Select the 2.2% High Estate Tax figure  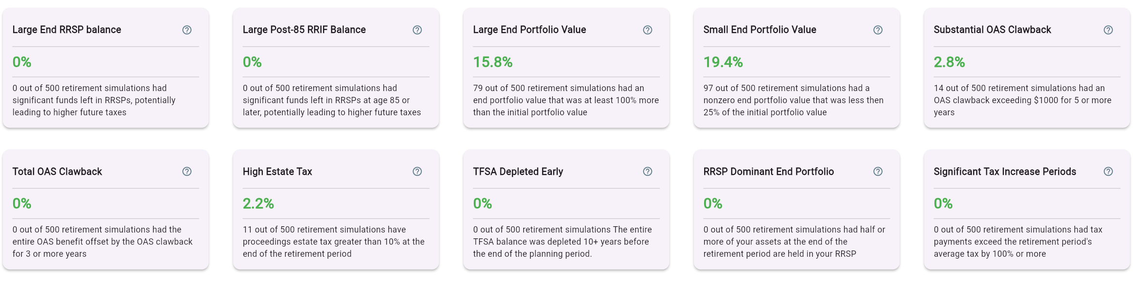click(x=258, y=203)
